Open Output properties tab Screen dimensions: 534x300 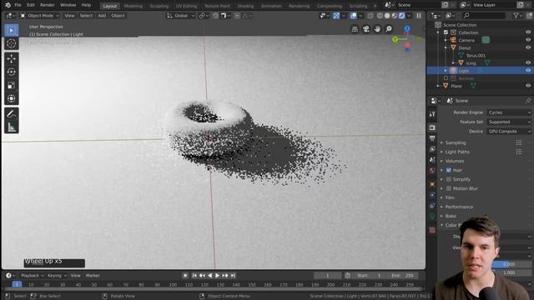pos(432,138)
